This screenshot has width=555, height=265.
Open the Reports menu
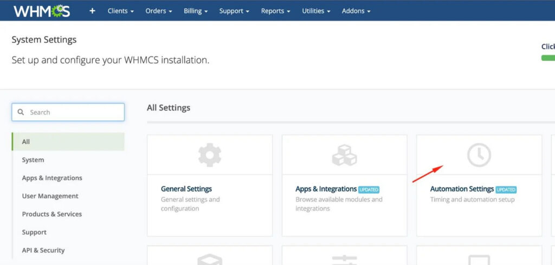(x=275, y=11)
